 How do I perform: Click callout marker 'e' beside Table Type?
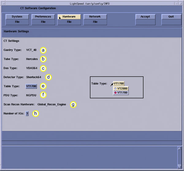click(44, 86)
